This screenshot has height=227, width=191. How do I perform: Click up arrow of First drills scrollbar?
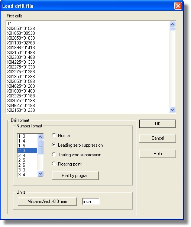(172, 24)
